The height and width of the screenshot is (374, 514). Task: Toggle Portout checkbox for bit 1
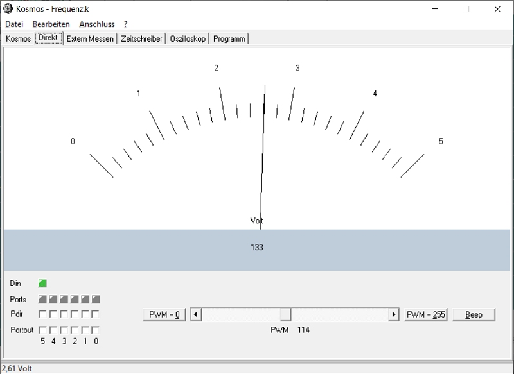85,330
